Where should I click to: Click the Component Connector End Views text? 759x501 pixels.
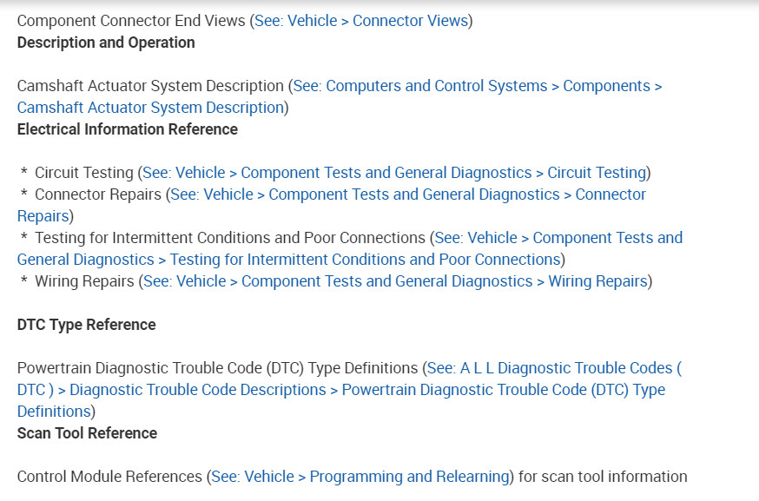coord(131,21)
